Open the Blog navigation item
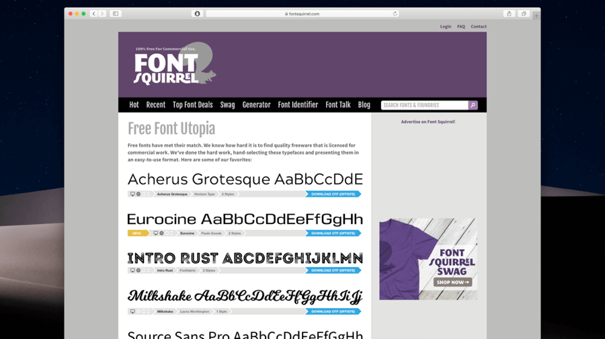This screenshot has width=605, height=339. point(364,105)
